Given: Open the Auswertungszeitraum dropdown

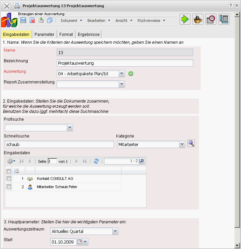Looking at the screenshot, I should 115,232.
